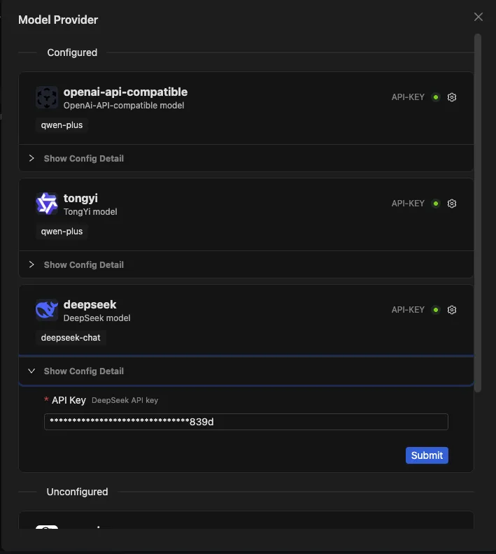Click the API-KEY label for tongyi

408,204
